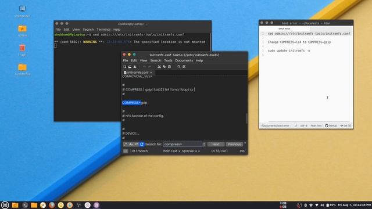Open the File menu in the terminal window
Viewport: 372px width, 209px height.
(58, 30)
